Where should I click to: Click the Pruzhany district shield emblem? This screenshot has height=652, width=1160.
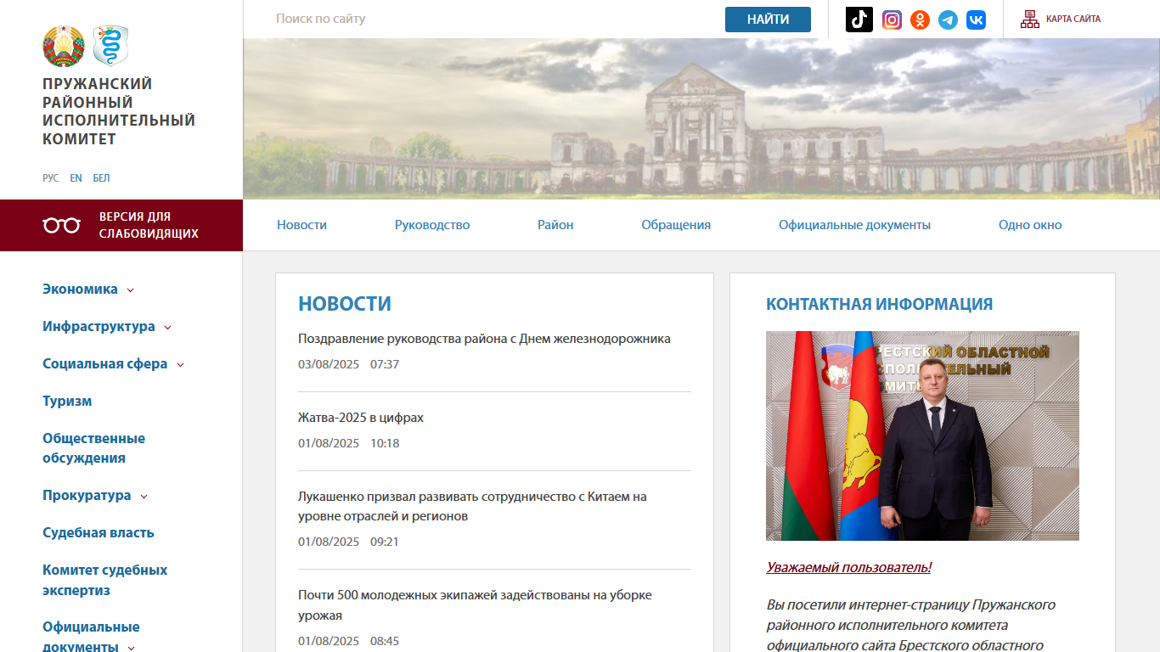[110, 46]
